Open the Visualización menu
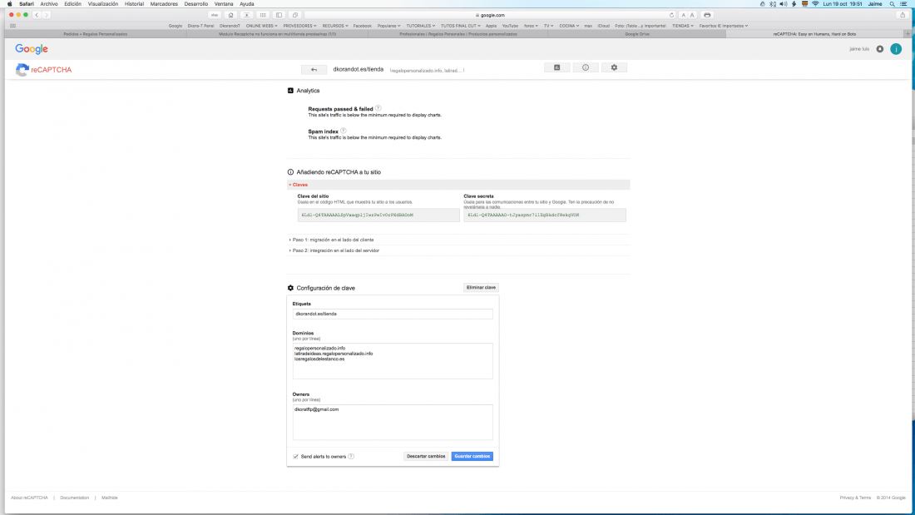This screenshot has height=515, width=915. click(102, 4)
